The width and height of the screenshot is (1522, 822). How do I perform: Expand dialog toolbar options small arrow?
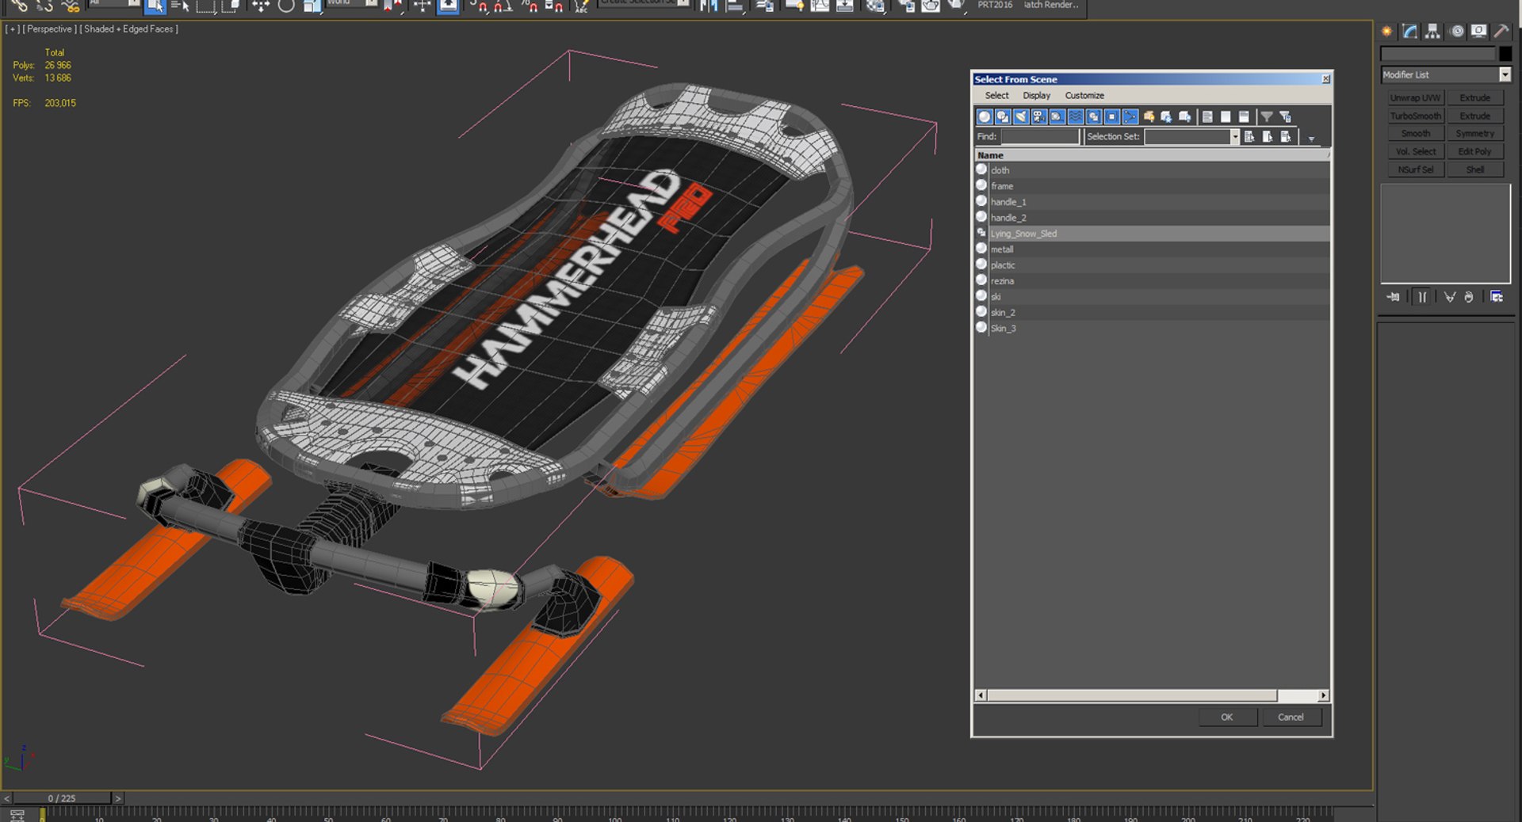pos(1311,138)
